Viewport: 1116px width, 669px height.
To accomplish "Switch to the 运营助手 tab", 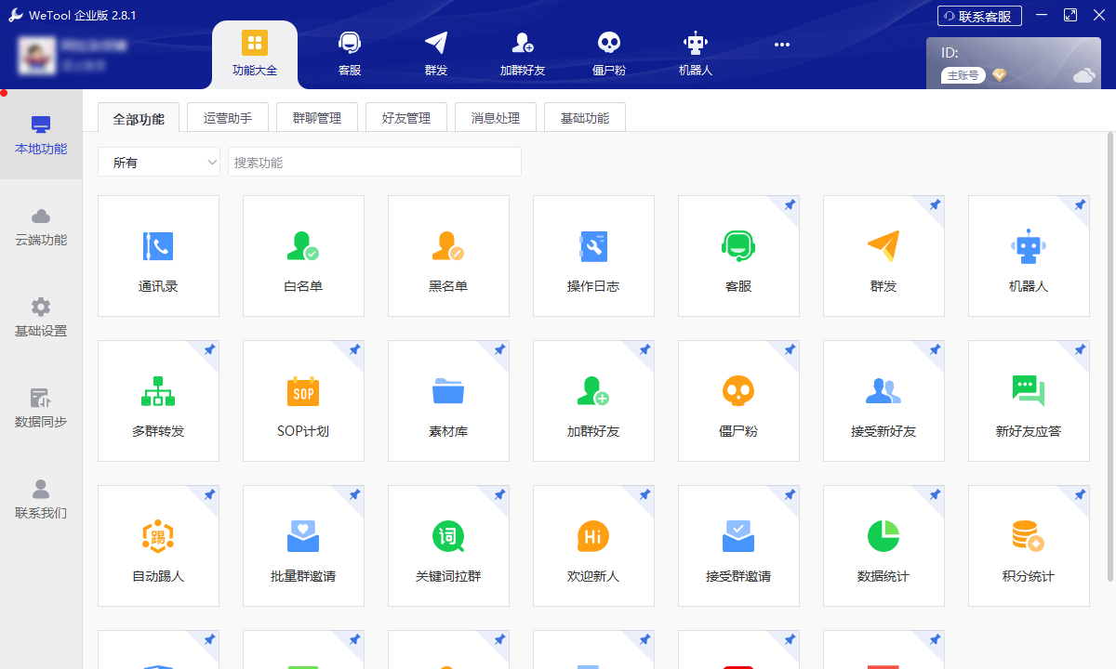I will click(x=228, y=118).
